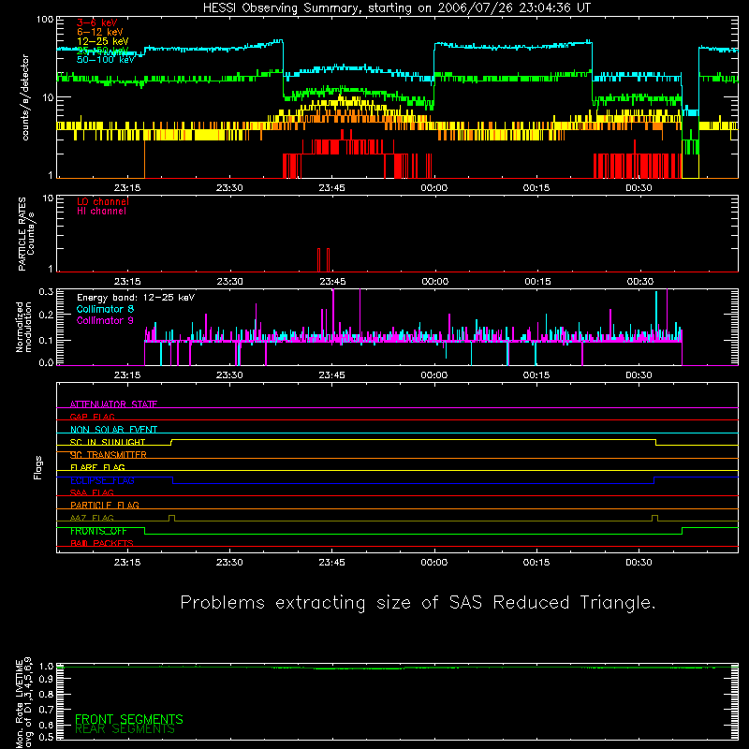Select the HI channel legend label
Viewport: 749px width, 749px height.
point(101,212)
